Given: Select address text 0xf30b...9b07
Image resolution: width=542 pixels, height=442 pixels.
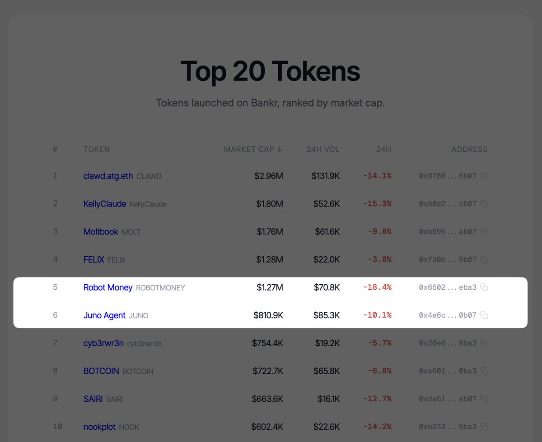Looking at the screenshot, I should point(448,259).
